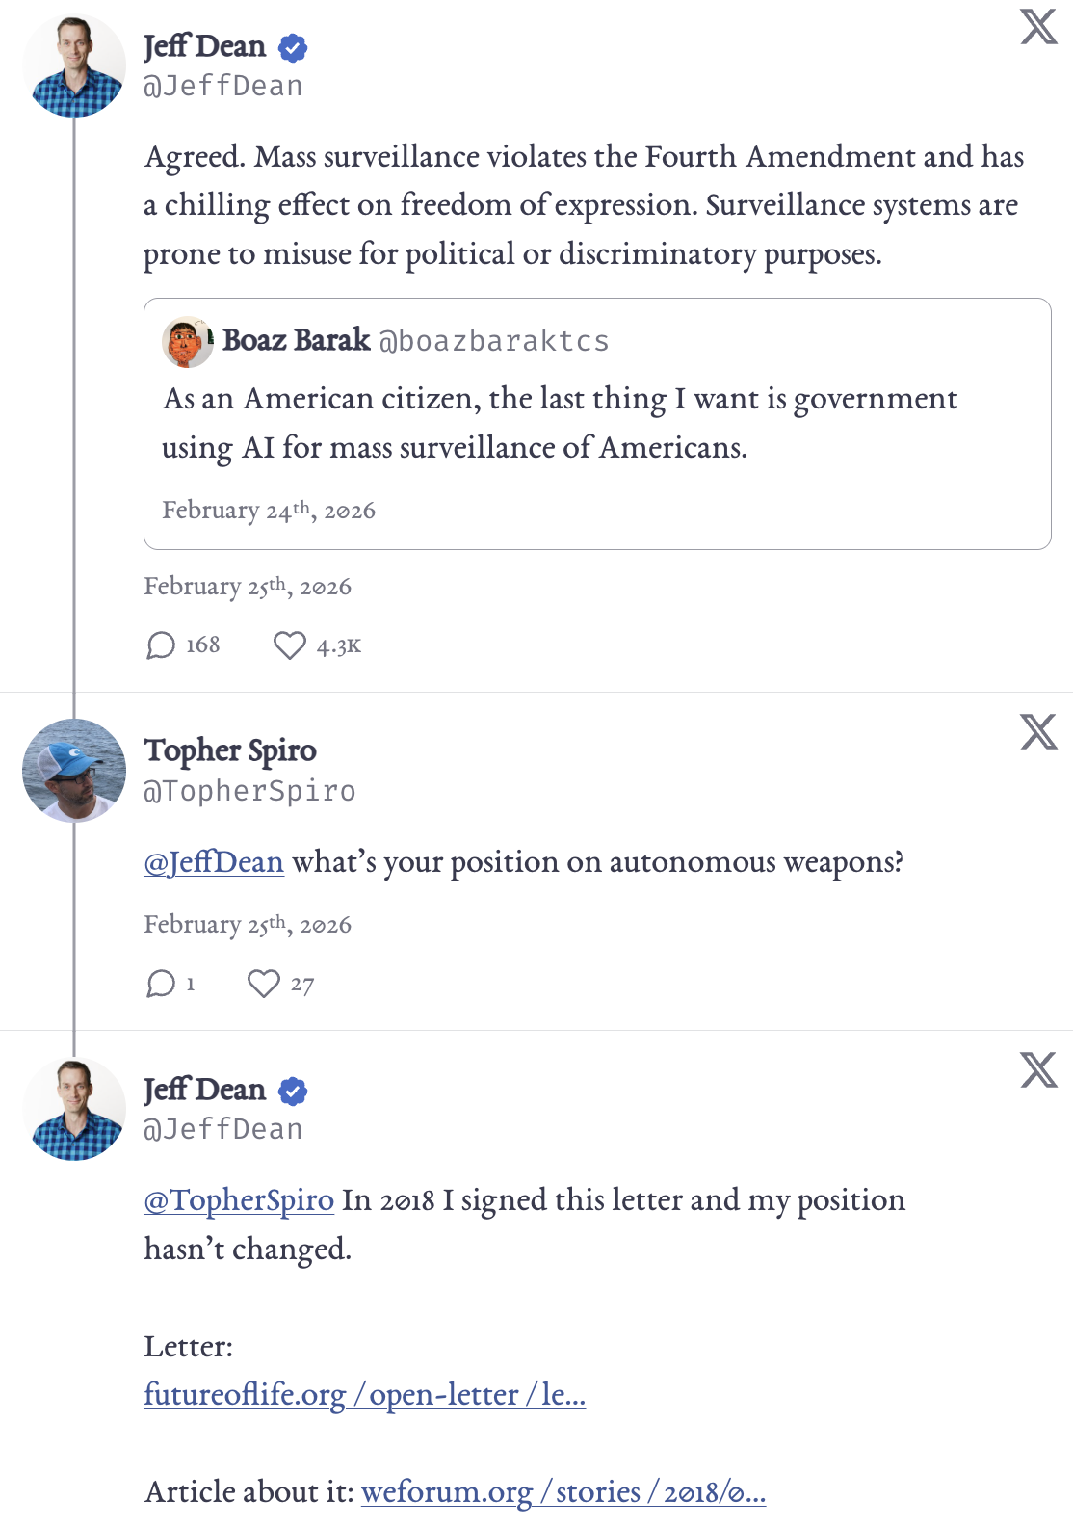Click the @JeffDean mention in Topher's tweet
1073x1526 pixels.
point(214,862)
